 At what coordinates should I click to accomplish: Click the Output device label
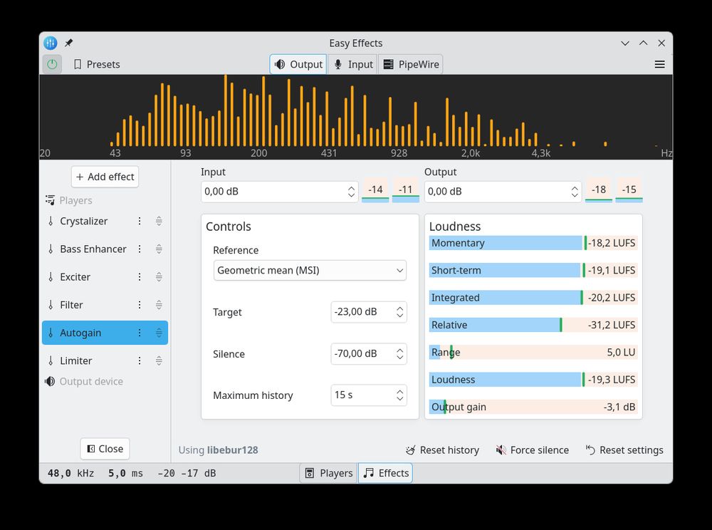pyautogui.click(x=91, y=382)
